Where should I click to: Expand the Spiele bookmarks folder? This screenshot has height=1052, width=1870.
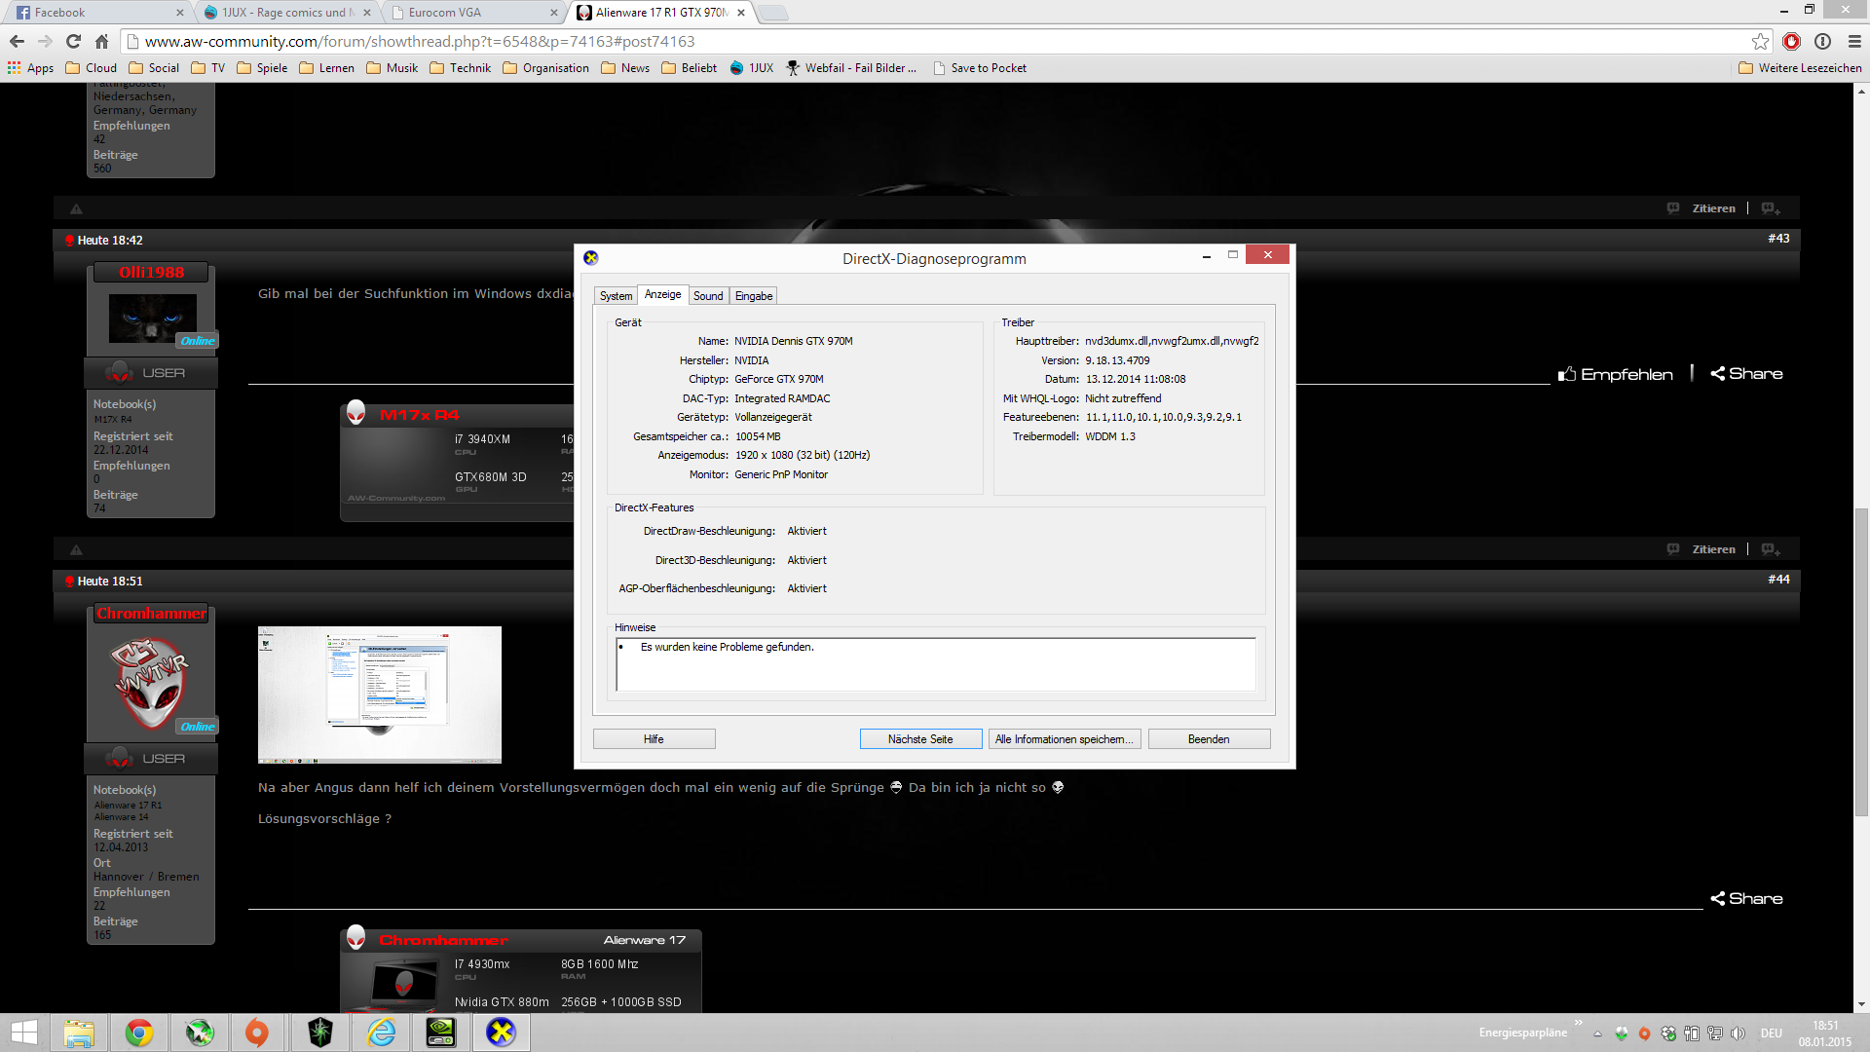tap(262, 68)
